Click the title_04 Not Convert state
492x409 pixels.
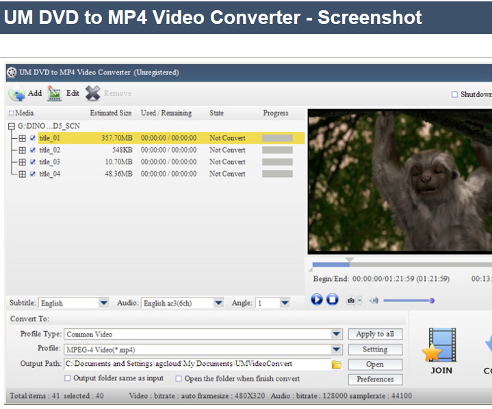pyautogui.click(x=227, y=174)
